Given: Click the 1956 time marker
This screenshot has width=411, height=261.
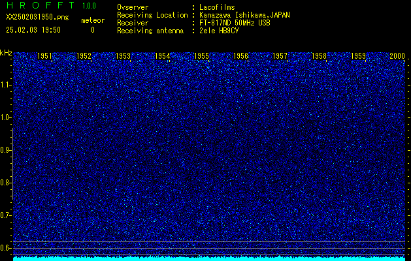Looking at the screenshot, I should [x=240, y=55].
